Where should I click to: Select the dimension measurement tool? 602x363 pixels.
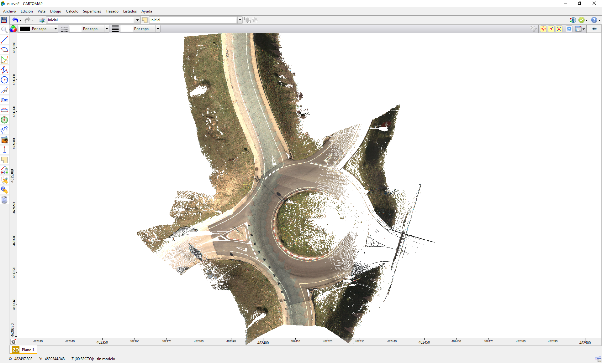pyautogui.click(x=4, y=110)
